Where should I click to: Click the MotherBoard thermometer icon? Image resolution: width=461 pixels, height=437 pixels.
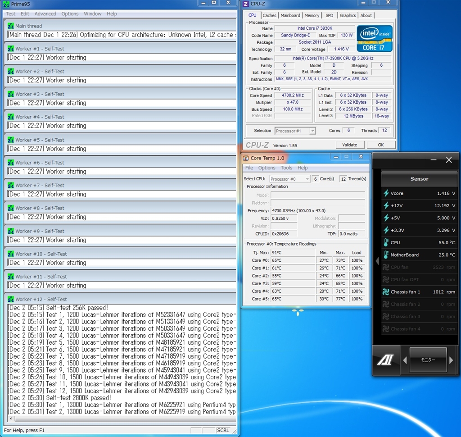pos(386,255)
